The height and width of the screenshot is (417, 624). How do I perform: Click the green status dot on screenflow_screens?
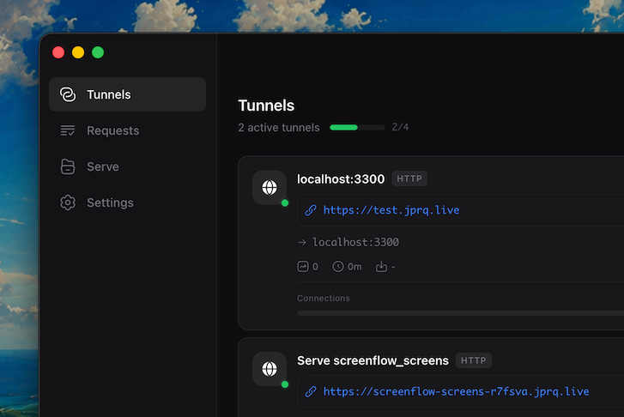coord(285,384)
